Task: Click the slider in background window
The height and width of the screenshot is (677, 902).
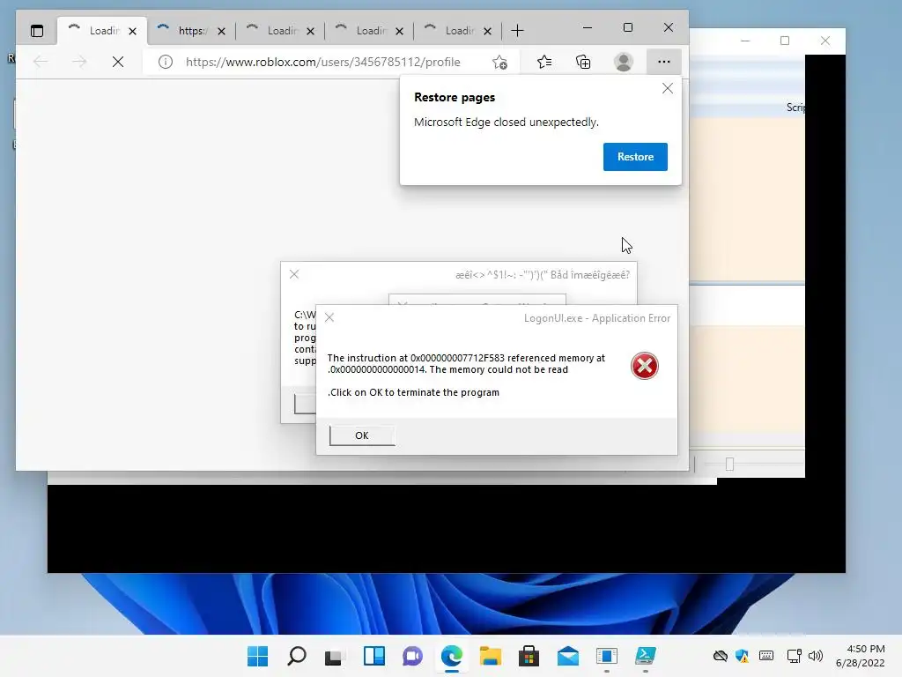Action: [x=729, y=464]
